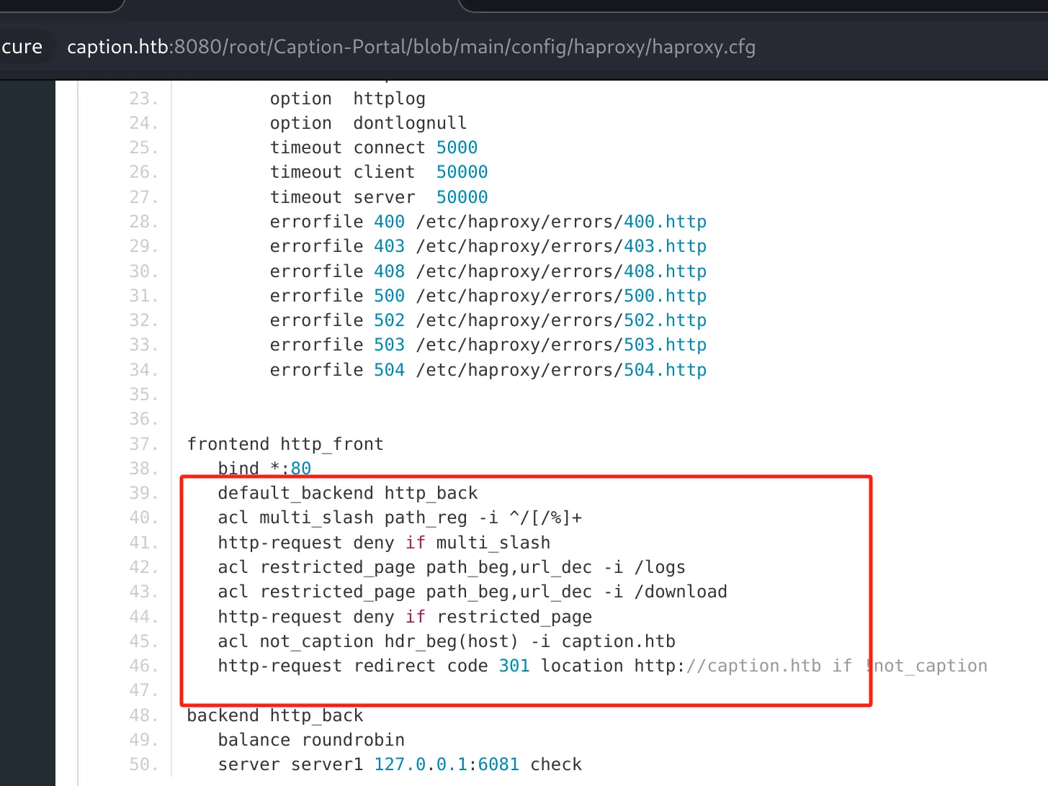Select line number 39 in the gutter

143,493
